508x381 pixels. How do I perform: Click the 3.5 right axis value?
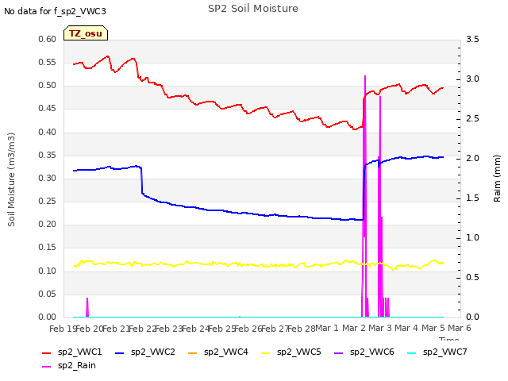tap(472, 39)
